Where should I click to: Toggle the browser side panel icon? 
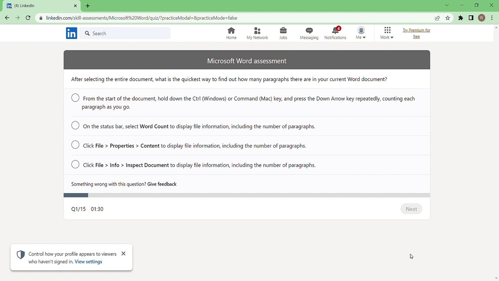(471, 18)
